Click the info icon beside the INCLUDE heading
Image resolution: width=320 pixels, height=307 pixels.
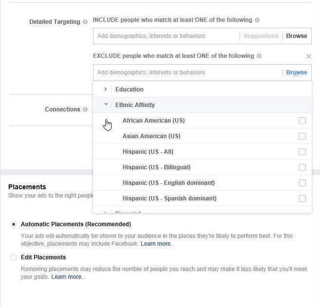pos(257,20)
